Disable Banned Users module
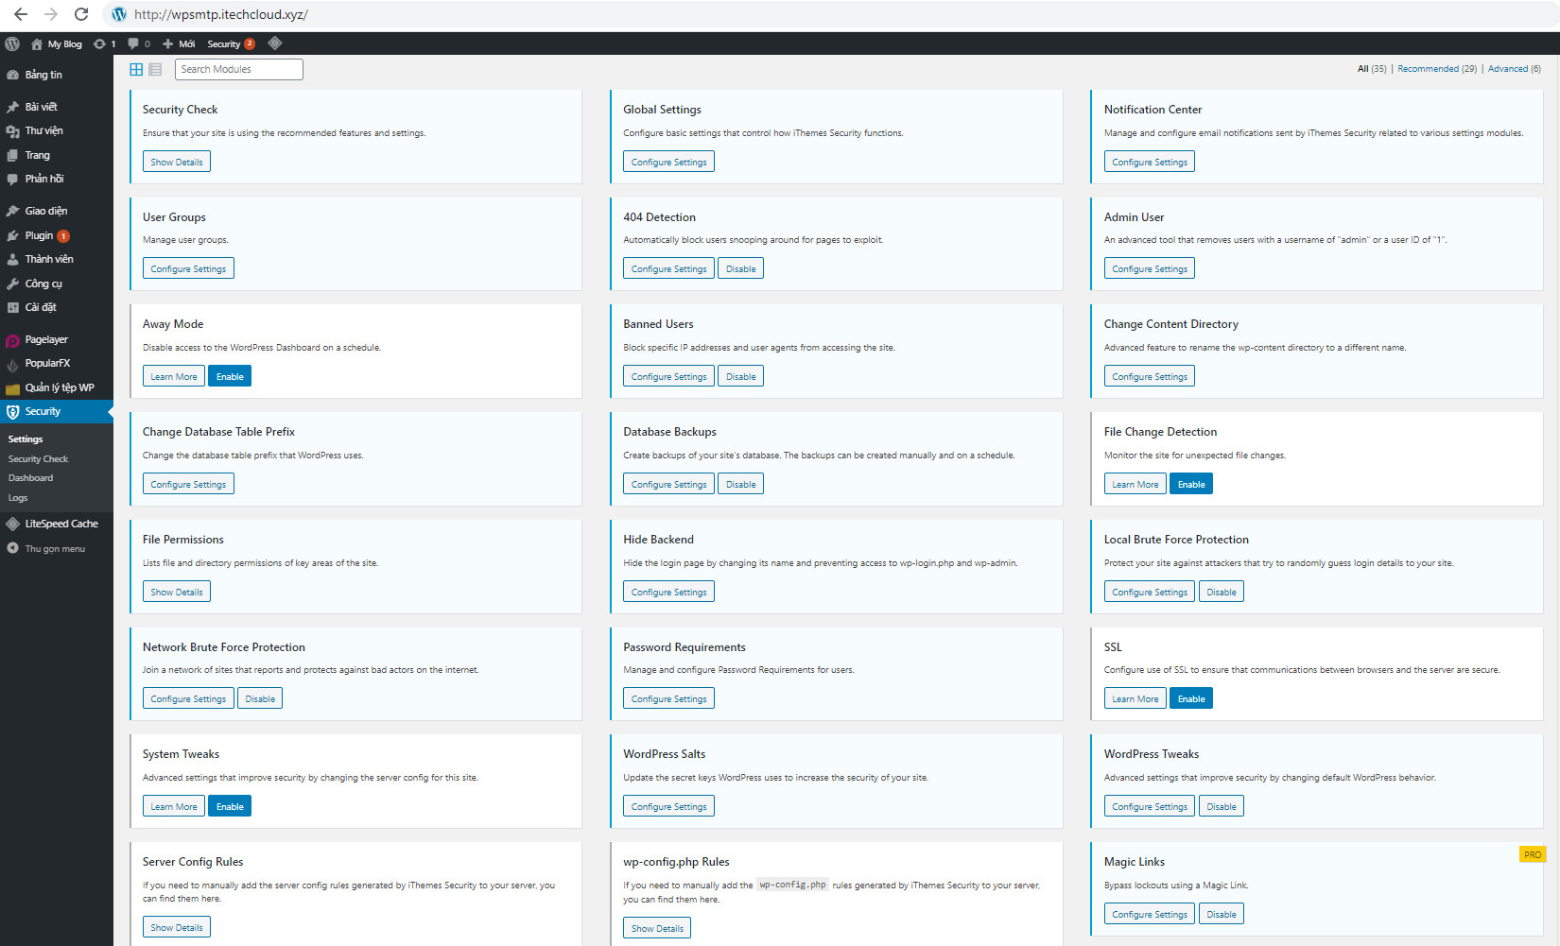1560x946 pixels. (740, 376)
